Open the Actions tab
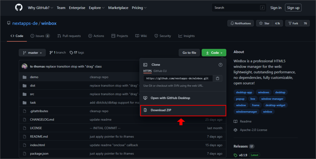This screenshot has width=316, height=159. click(96, 36)
